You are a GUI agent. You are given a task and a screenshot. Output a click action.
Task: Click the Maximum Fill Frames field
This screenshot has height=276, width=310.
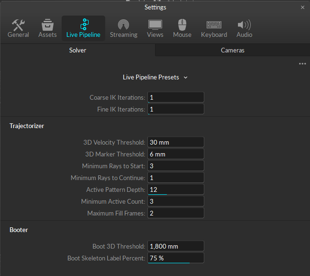coord(175,213)
